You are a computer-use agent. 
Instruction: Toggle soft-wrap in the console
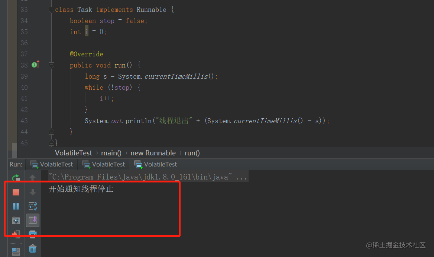point(33,206)
